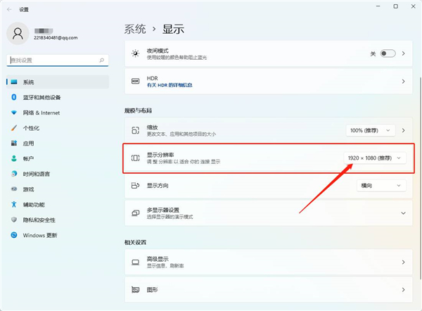Screen dimensions: 422x311
Task: Click the 显示方向 orientation icon
Action: [136, 186]
